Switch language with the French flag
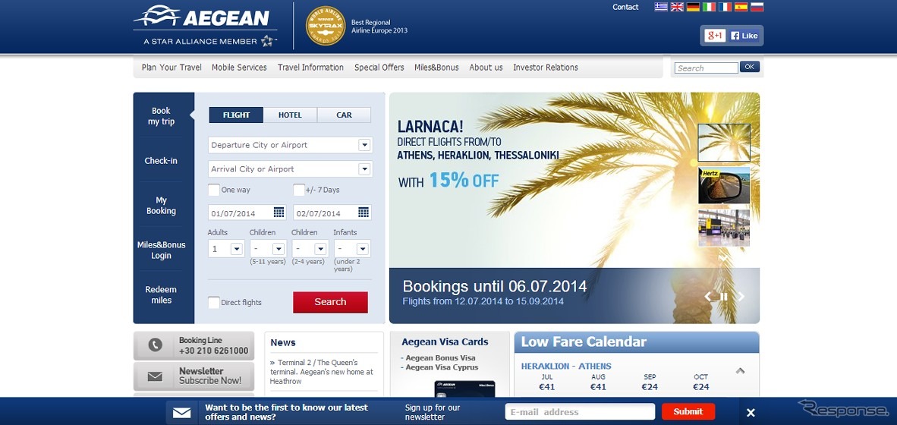The height and width of the screenshot is (425, 897). click(x=725, y=7)
